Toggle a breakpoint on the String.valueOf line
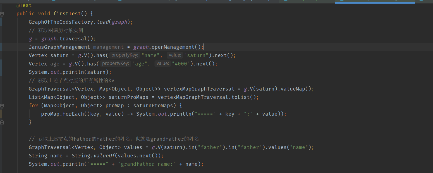The image size is (433, 173). tap(8, 155)
